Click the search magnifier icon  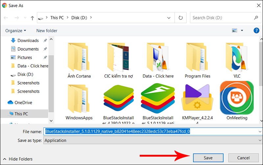(256, 18)
